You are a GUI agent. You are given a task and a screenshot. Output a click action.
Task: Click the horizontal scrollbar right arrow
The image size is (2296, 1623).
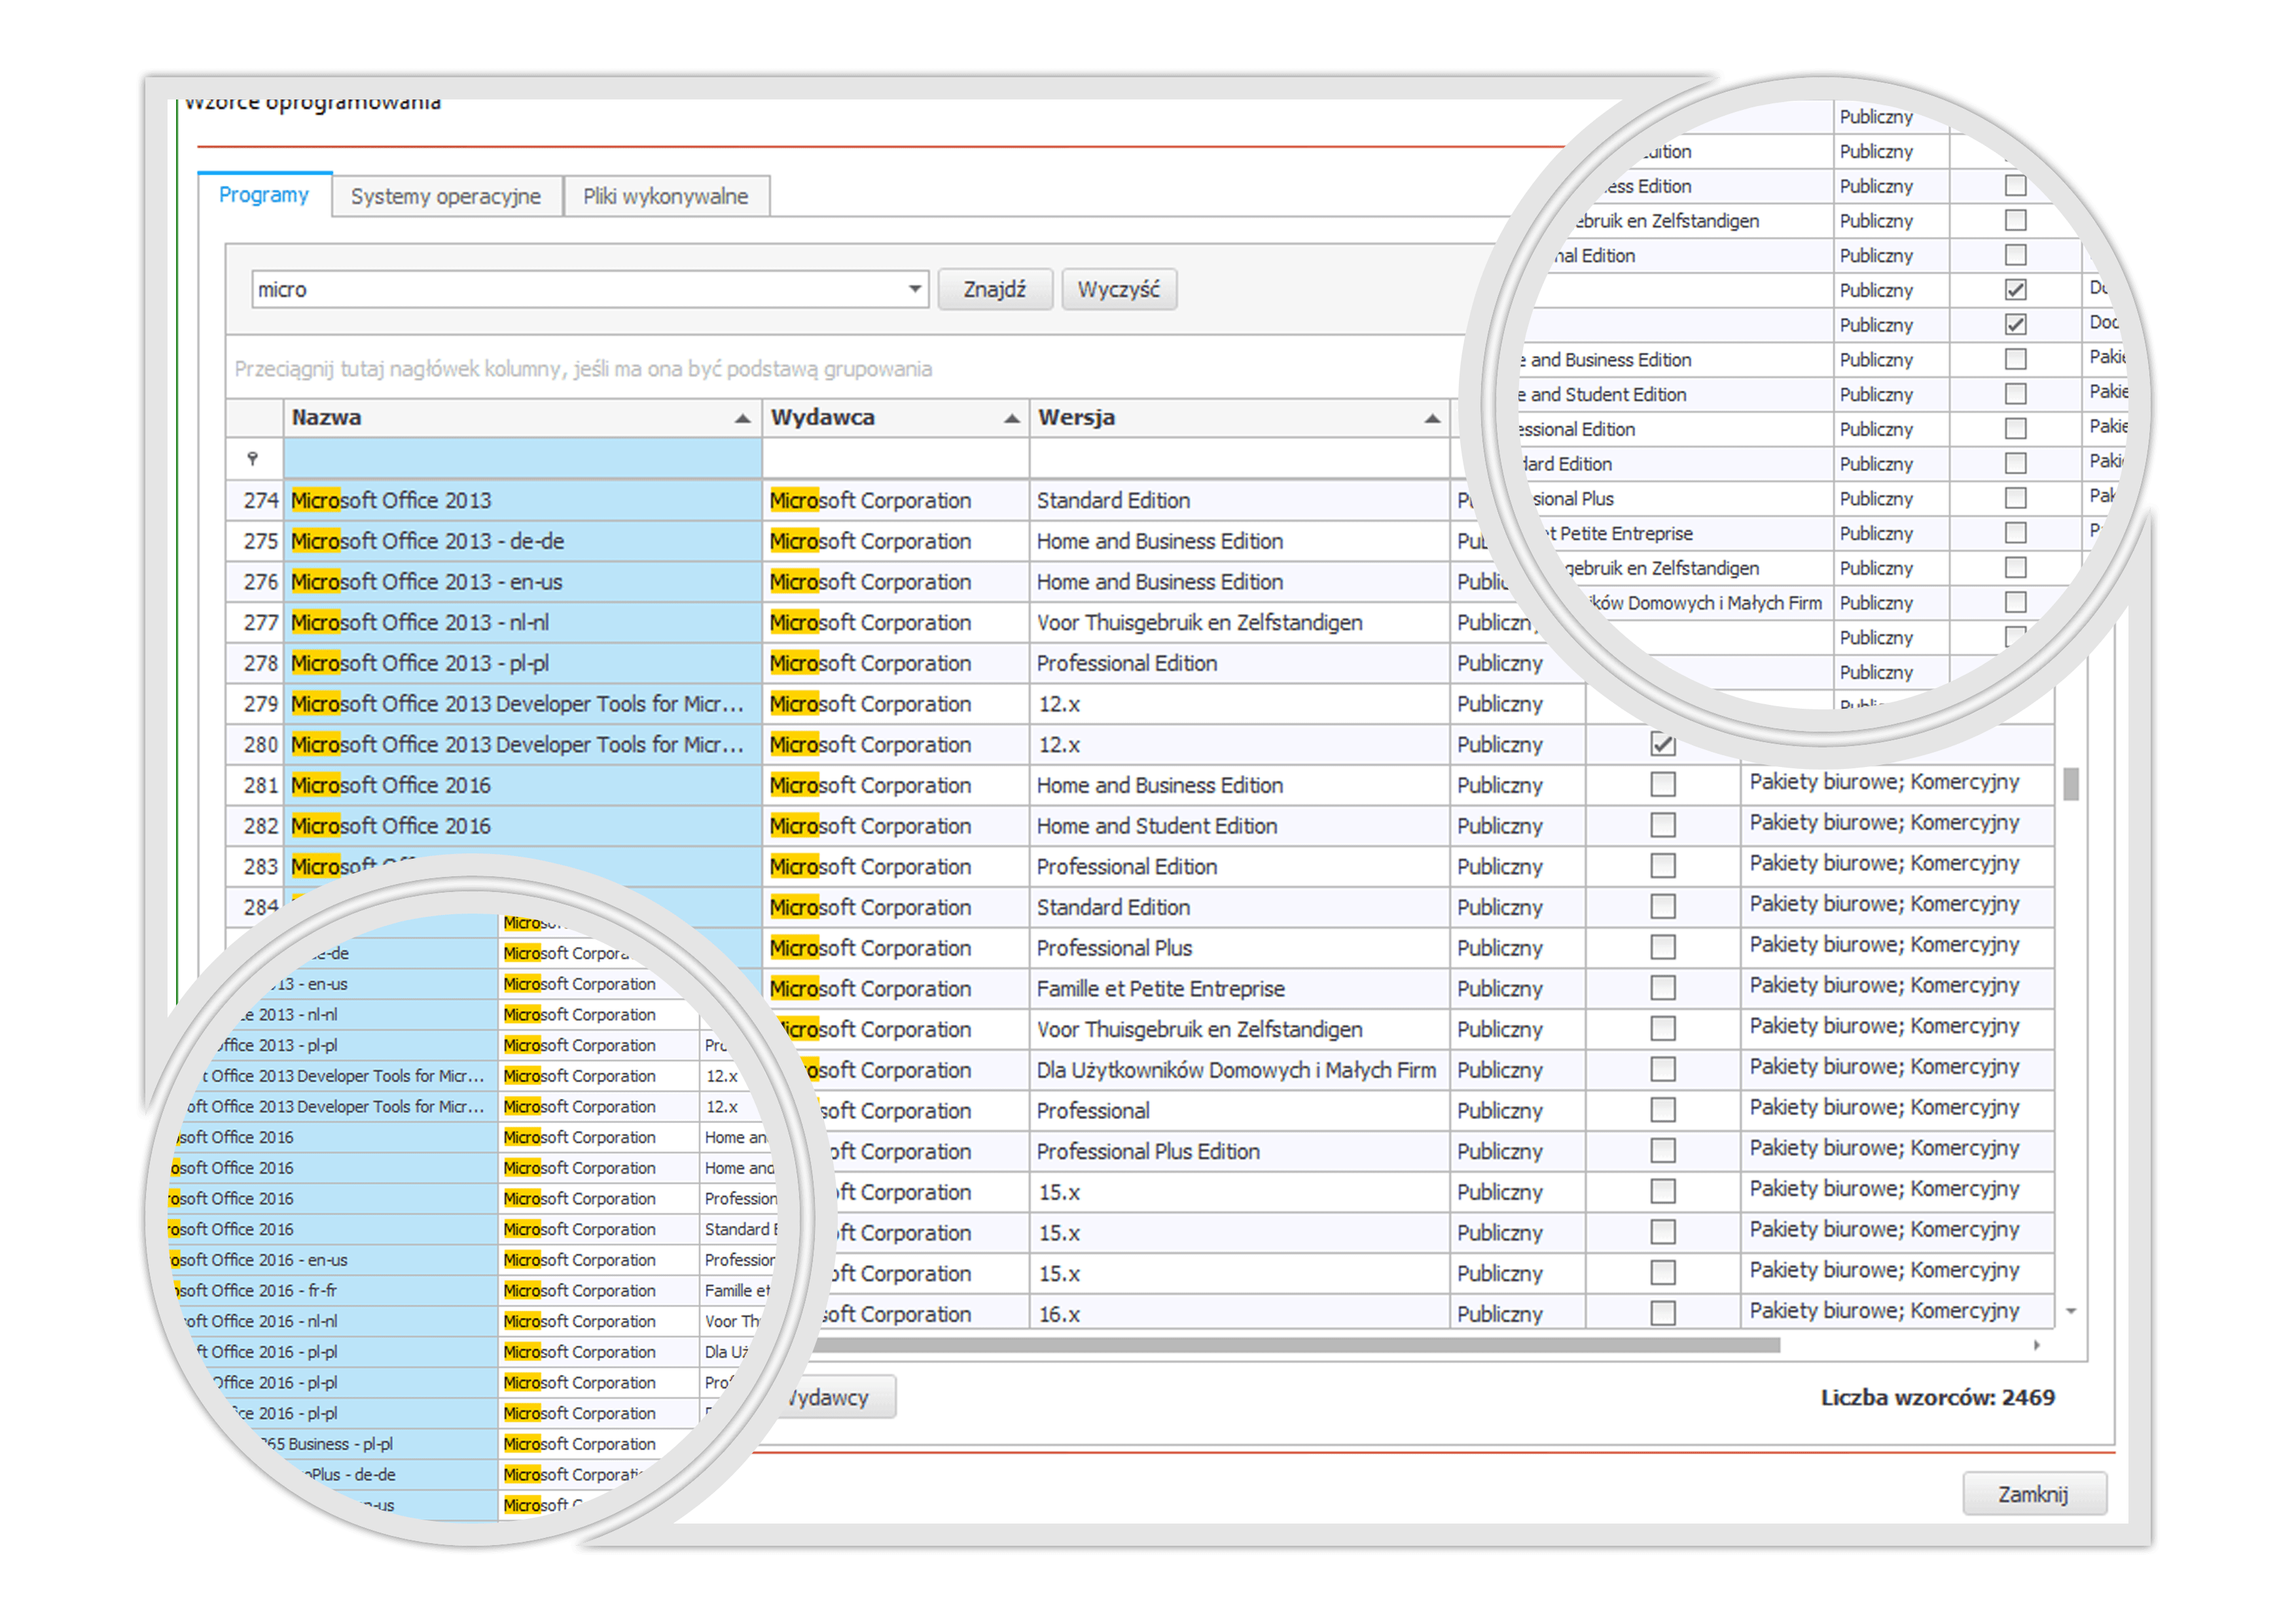(2037, 1346)
